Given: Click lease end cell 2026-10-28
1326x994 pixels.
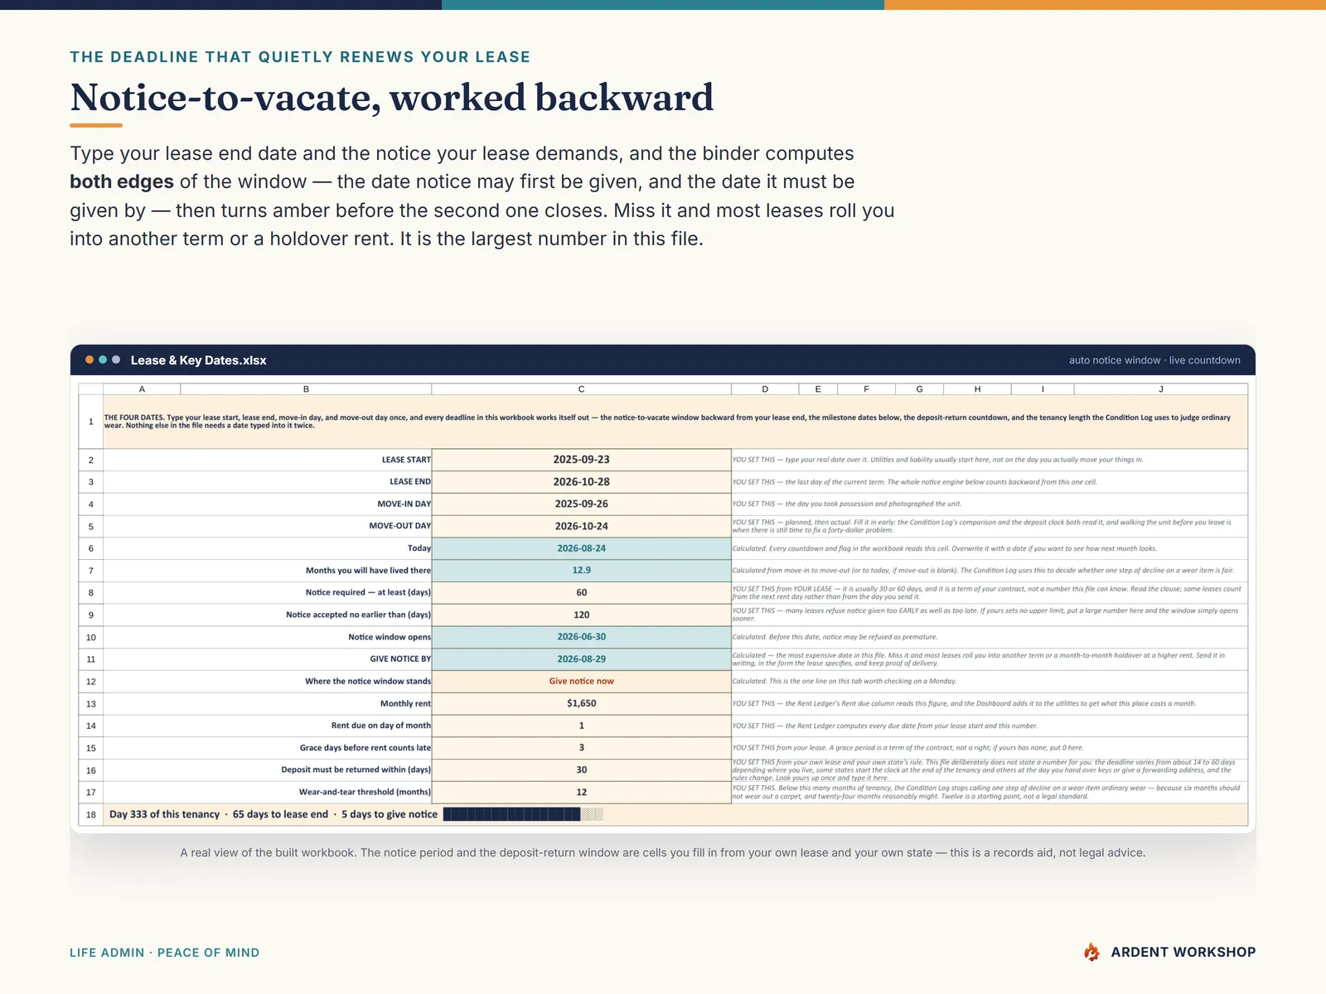Looking at the screenshot, I should 581,482.
